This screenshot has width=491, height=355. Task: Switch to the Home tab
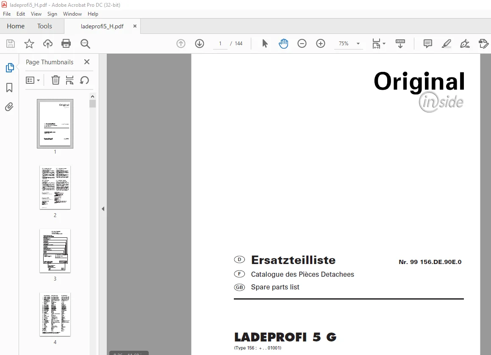click(x=16, y=26)
